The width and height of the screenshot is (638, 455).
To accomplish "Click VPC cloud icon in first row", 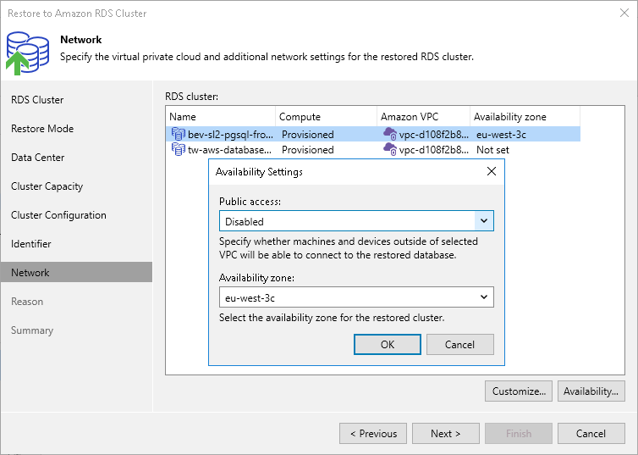I will click(389, 134).
